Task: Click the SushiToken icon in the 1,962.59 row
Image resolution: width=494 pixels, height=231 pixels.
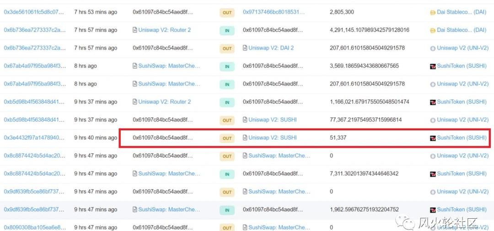Action: [x=433, y=210]
